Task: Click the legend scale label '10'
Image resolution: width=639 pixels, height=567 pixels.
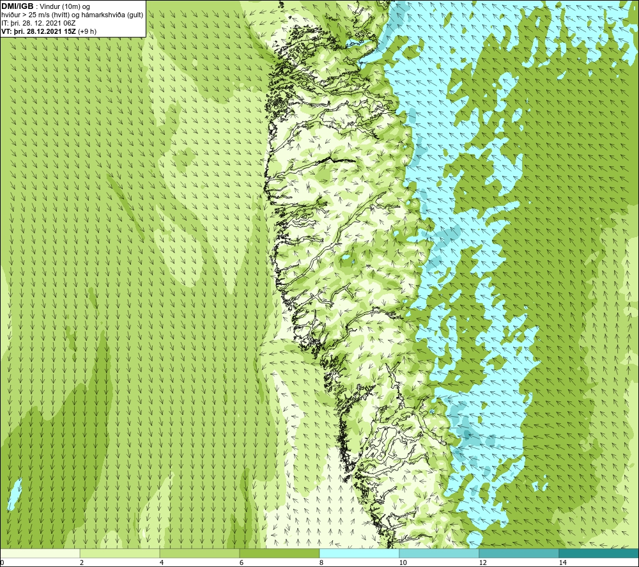Action: (403, 563)
